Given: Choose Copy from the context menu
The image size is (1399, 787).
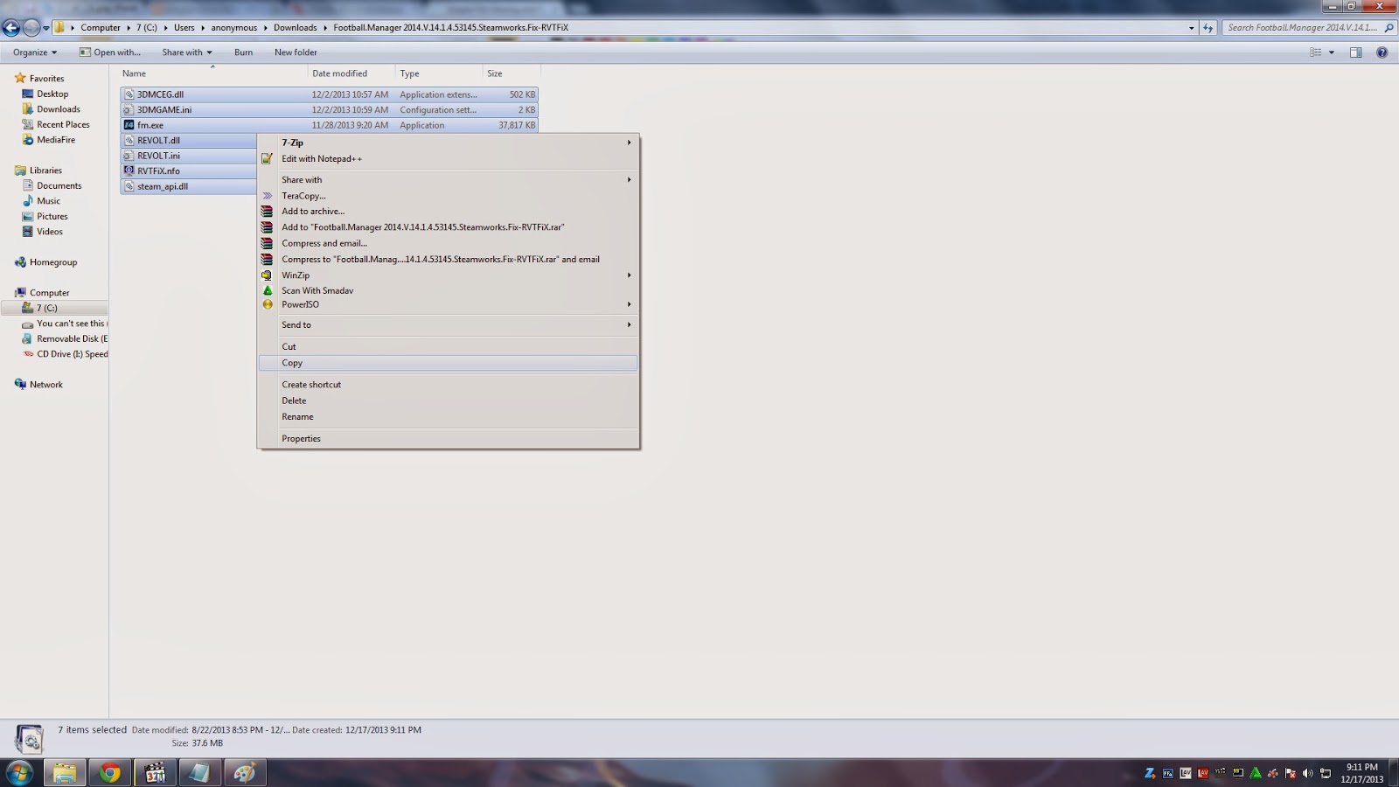Looking at the screenshot, I should [448, 363].
